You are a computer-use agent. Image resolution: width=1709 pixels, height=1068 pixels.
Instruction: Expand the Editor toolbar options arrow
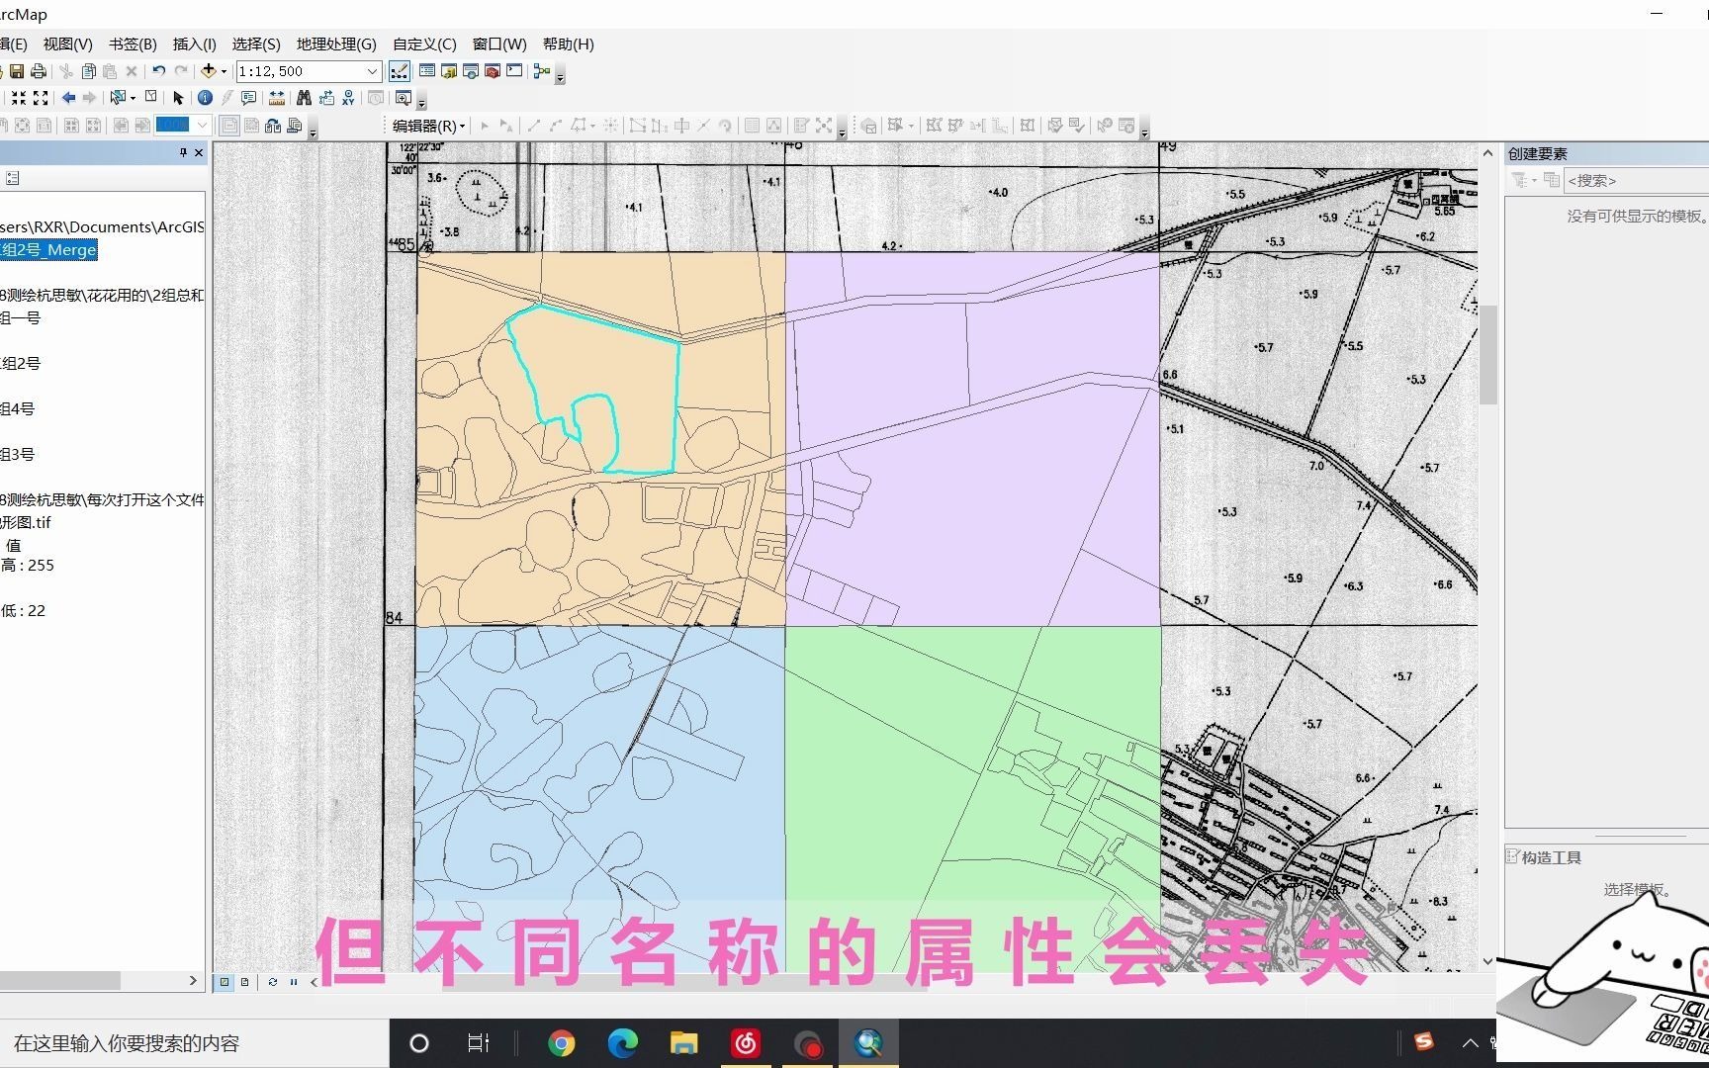[842, 132]
